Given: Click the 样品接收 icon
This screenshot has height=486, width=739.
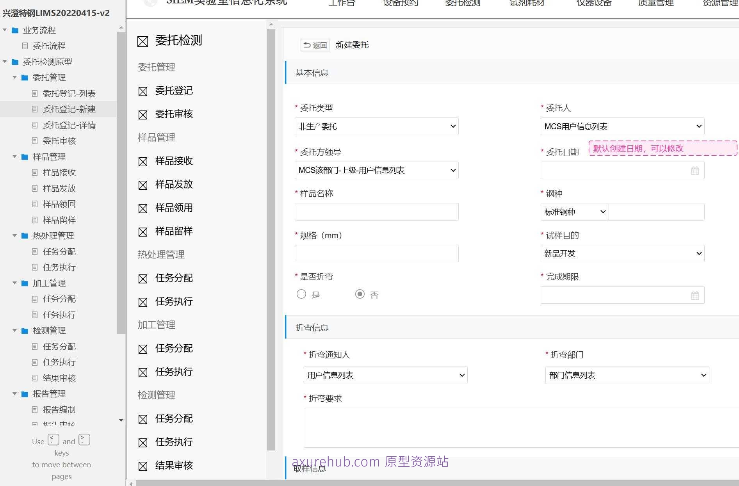Looking at the screenshot, I should pos(142,161).
